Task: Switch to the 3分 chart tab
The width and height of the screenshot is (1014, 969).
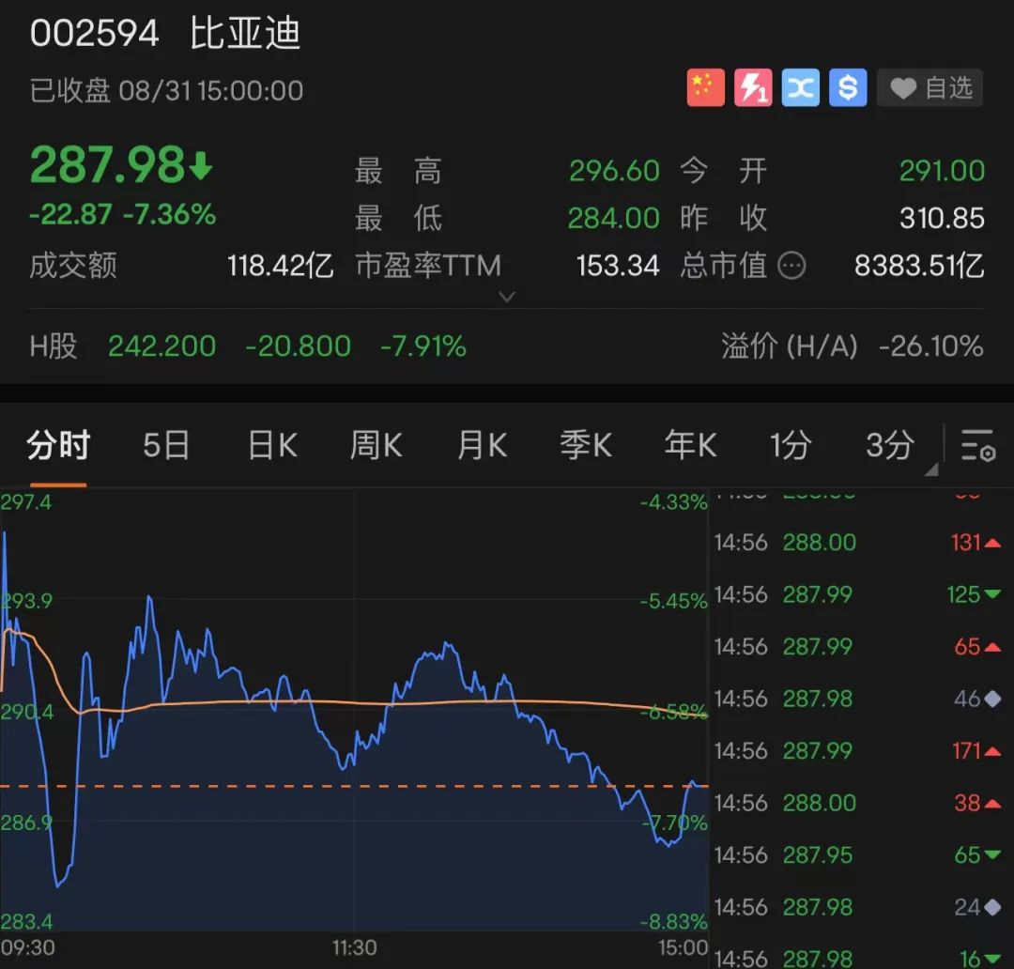Action: tap(890, 446)
